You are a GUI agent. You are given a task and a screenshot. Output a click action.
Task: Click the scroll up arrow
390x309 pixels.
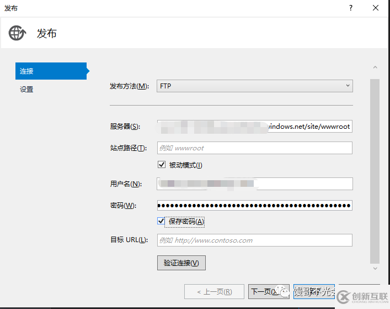pyautogui.click(x=375, y=67)
